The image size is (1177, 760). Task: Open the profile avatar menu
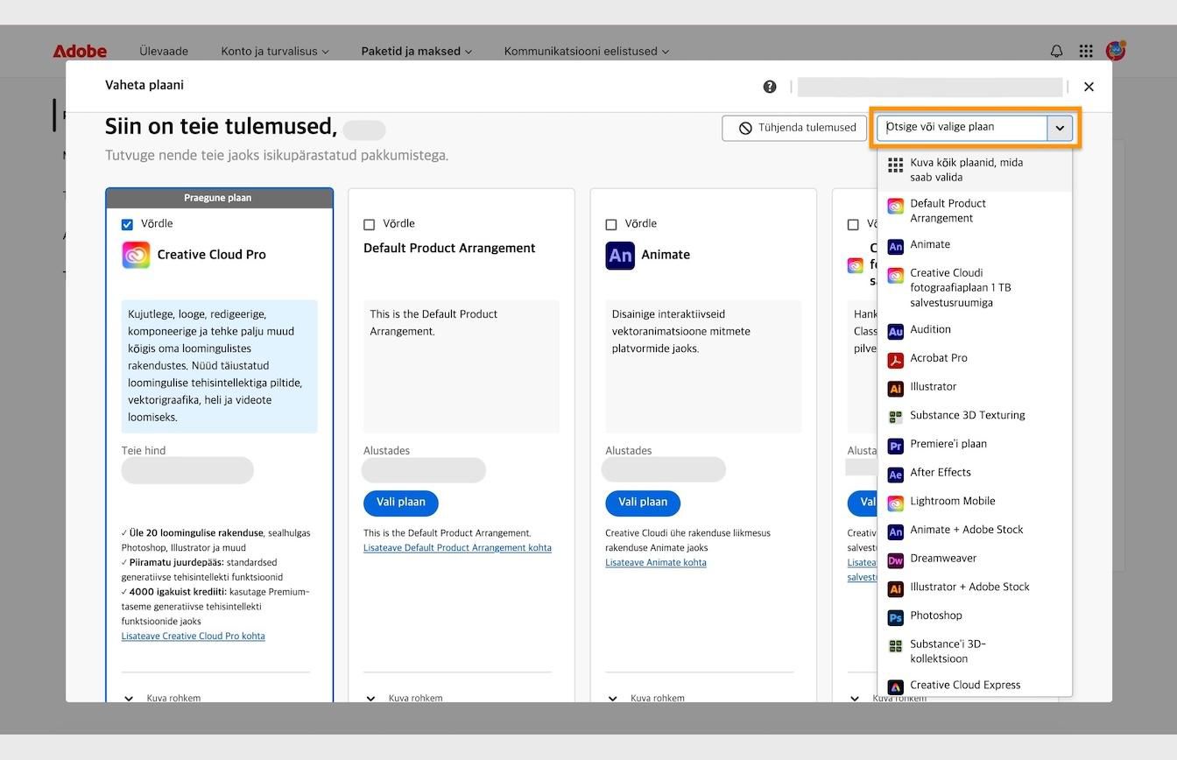tap(1116, 50)
